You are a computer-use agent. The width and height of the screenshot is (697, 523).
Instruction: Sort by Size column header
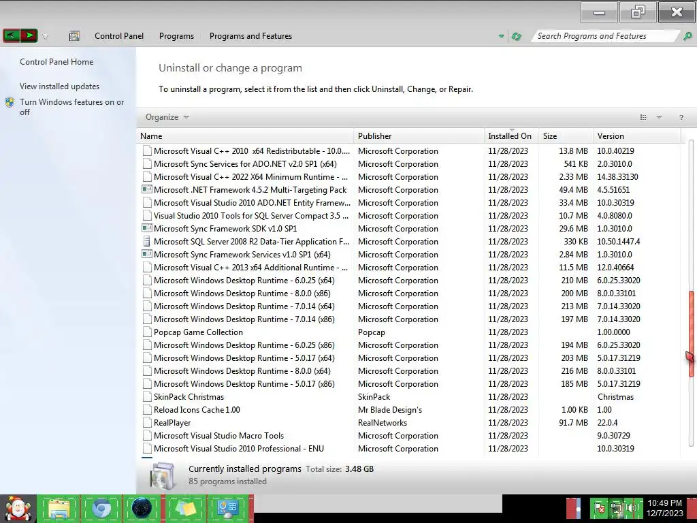(566, 136)
